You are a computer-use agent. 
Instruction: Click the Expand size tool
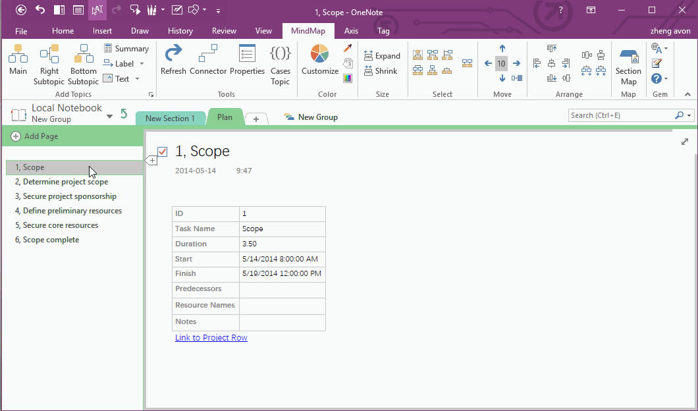click(383, 55)
